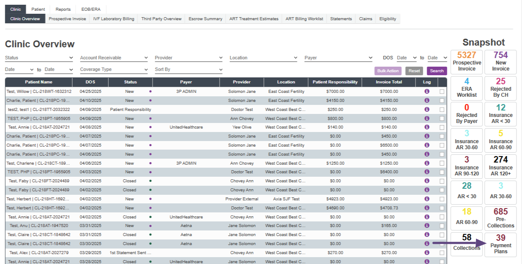Tick checkbox for Test, Willow row
The image size is (522, 264).
coord(442,92)
